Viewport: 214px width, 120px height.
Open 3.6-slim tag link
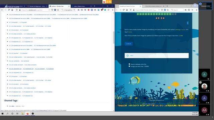click(x=49, y=57)
